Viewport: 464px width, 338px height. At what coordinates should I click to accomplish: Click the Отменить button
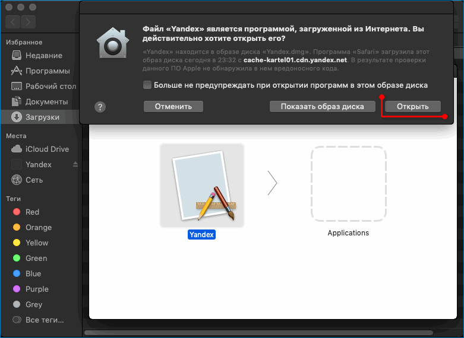click(x=173, y=107)
